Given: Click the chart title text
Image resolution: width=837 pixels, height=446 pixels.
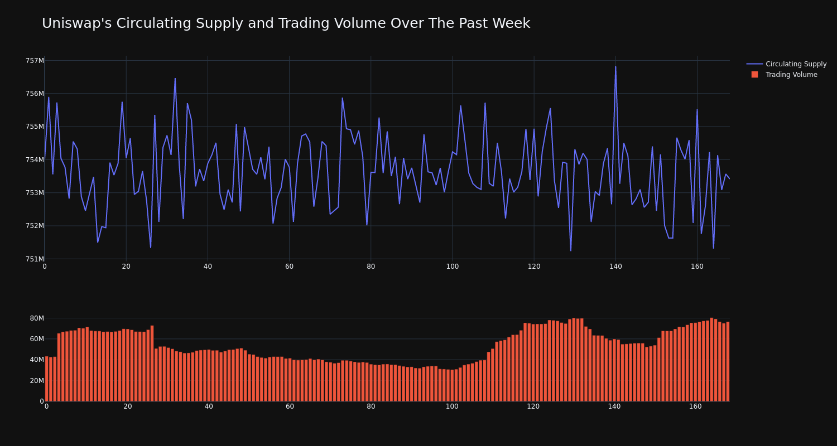Looking at the screenshot, I should click(x=286, y=23).
